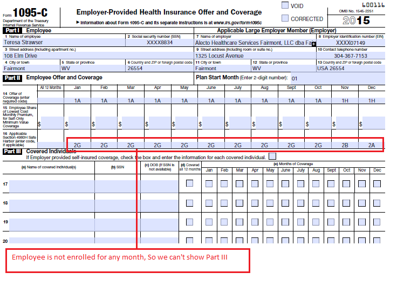This screenshot has height=293, width=397.
Task: Click row 19 covered individual name field
Action: [52, 224]
